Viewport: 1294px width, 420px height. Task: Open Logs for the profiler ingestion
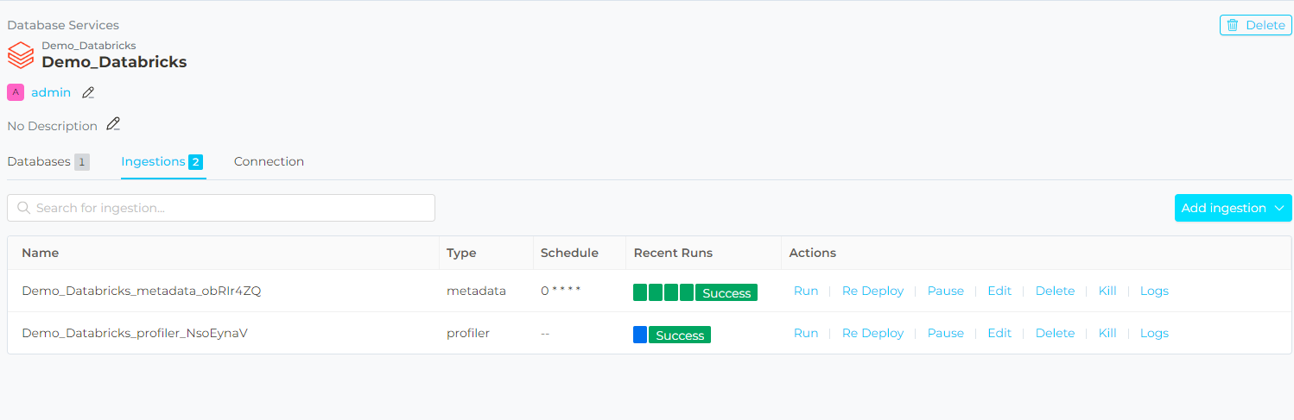tap(1154, 334)
